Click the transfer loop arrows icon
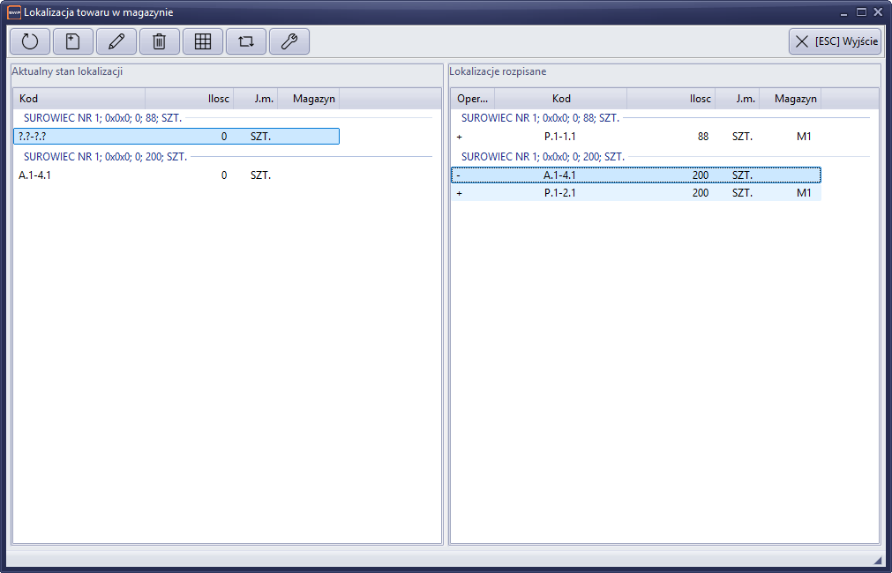 (246, 41)
